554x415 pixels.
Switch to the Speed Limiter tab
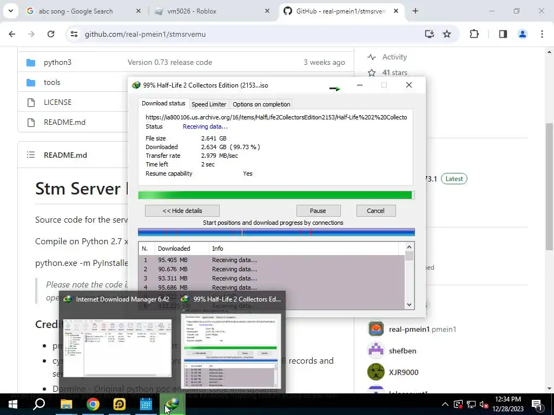click(208, 104)
